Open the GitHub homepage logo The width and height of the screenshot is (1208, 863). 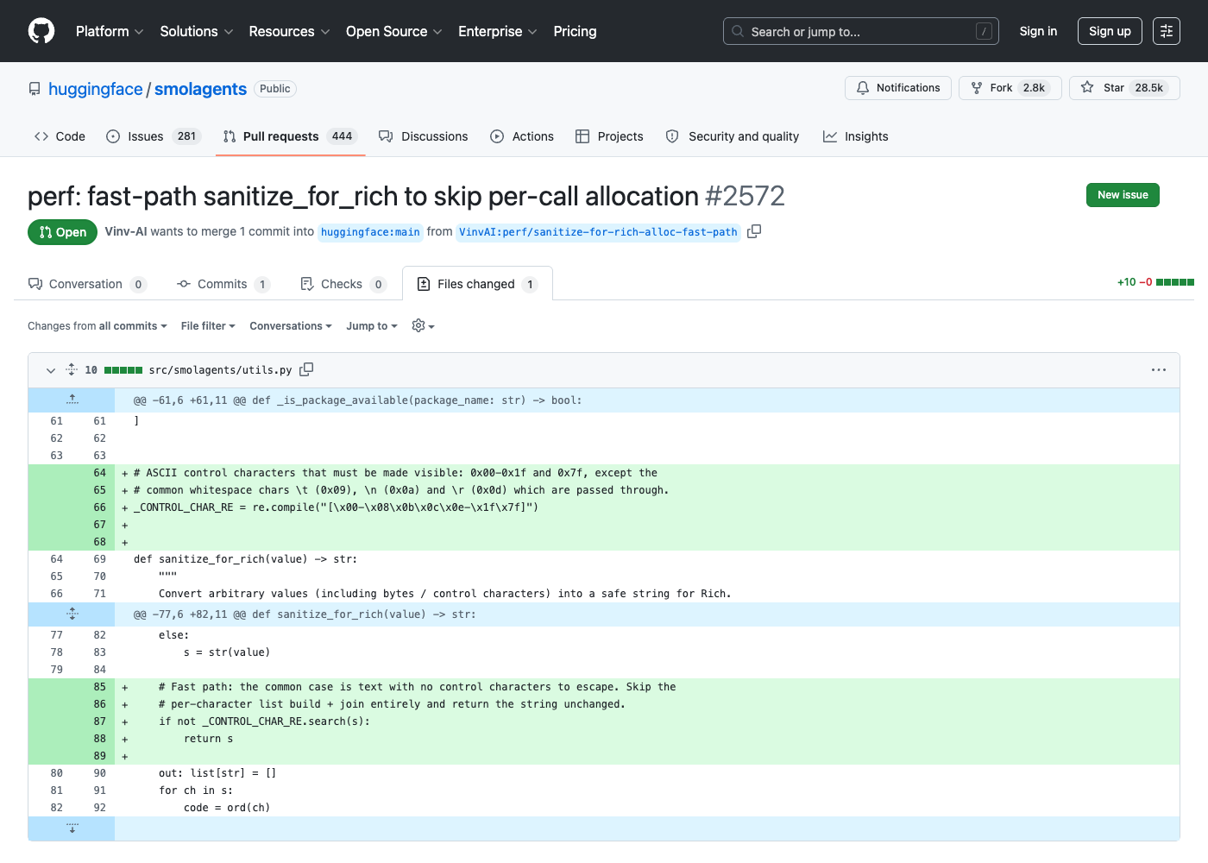pos(41,31)
